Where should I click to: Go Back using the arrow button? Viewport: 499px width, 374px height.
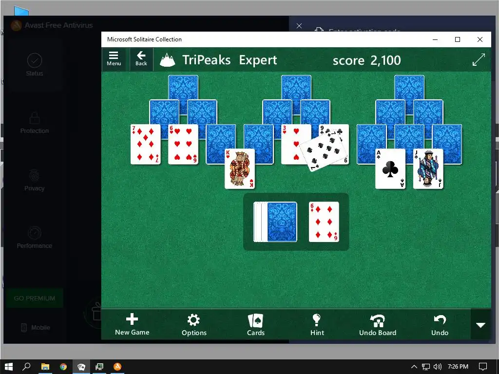(141, 59)
